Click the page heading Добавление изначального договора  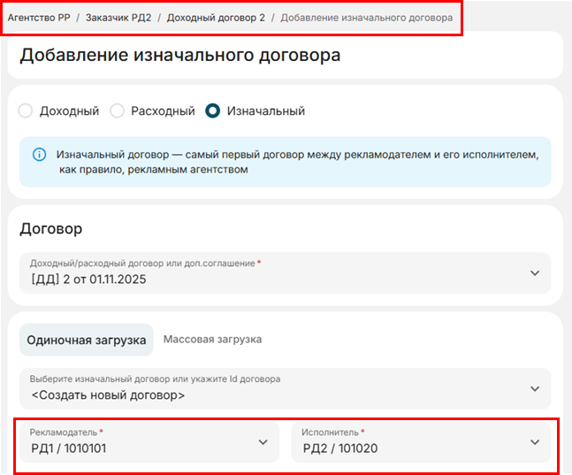coord(179,55)
